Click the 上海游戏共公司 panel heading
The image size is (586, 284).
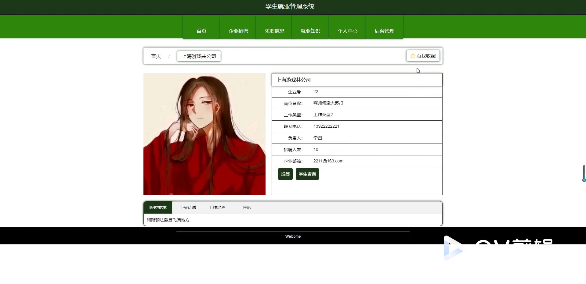(x=294, y=80)
